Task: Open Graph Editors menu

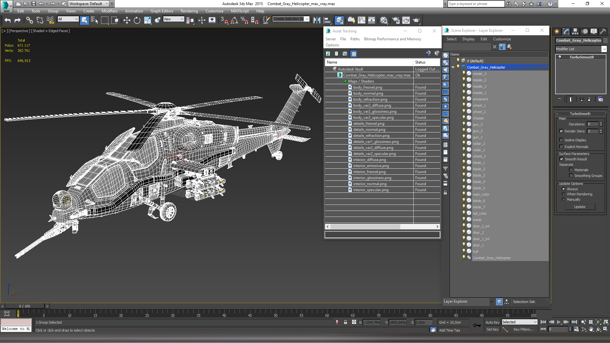Action: [x=162, y=11]
